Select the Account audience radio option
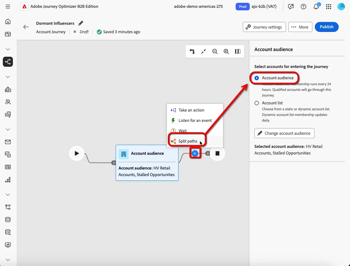This screenshot has width=350, height=266. pos(257,78)
